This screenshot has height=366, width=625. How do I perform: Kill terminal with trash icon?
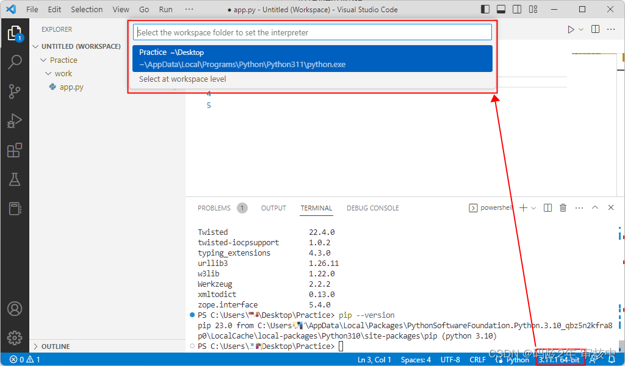pyautogui.click(x=563, y=207)
